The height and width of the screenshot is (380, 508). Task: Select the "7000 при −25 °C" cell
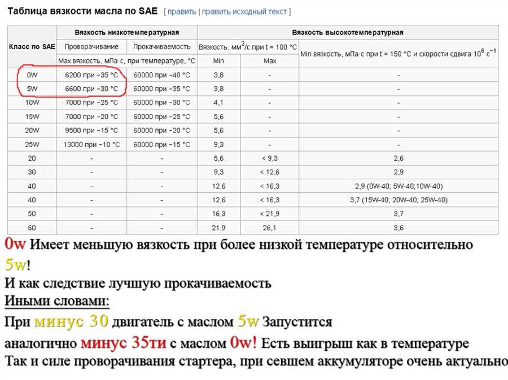[91, 103]
